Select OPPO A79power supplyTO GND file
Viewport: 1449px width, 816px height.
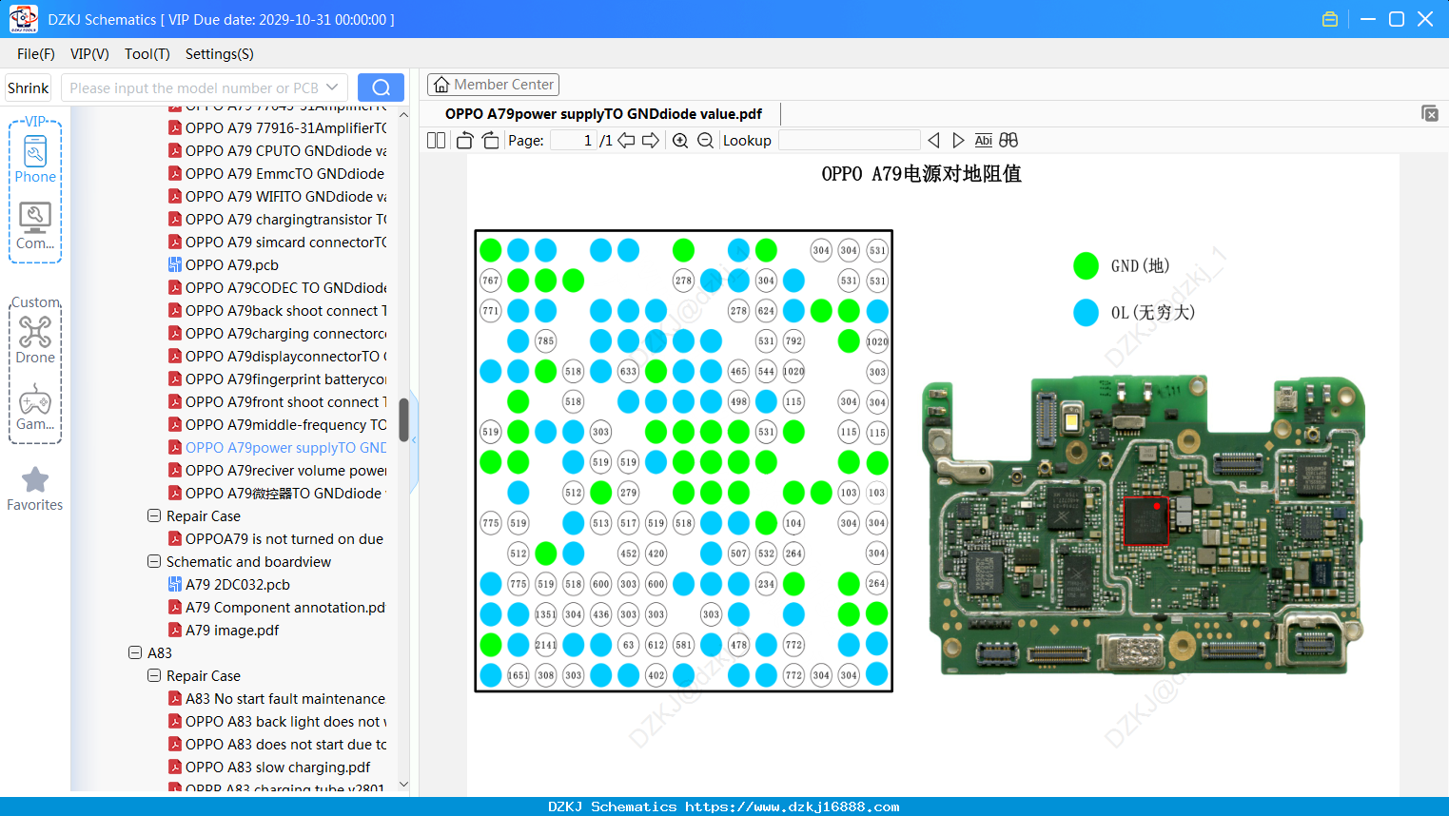coord(278,448)
